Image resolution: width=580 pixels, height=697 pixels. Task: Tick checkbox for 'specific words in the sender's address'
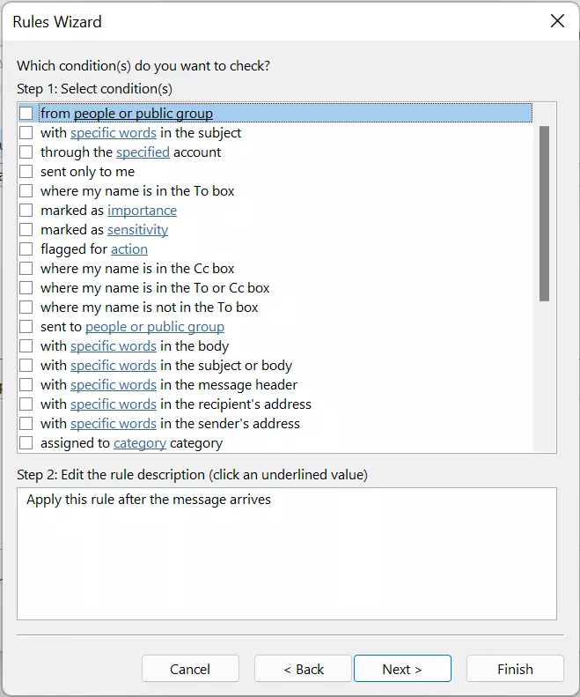26,423
